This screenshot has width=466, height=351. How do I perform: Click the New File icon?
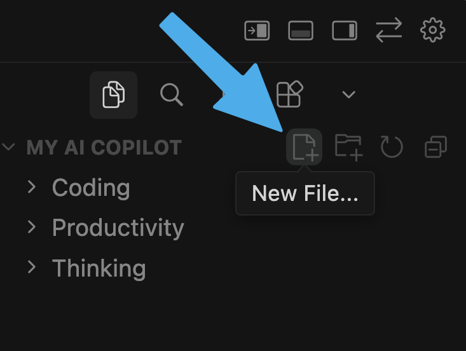click(304, 147)
